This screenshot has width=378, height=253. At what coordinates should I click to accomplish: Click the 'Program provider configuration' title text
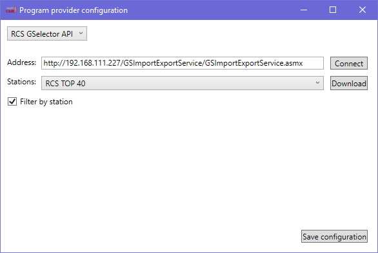74,10
